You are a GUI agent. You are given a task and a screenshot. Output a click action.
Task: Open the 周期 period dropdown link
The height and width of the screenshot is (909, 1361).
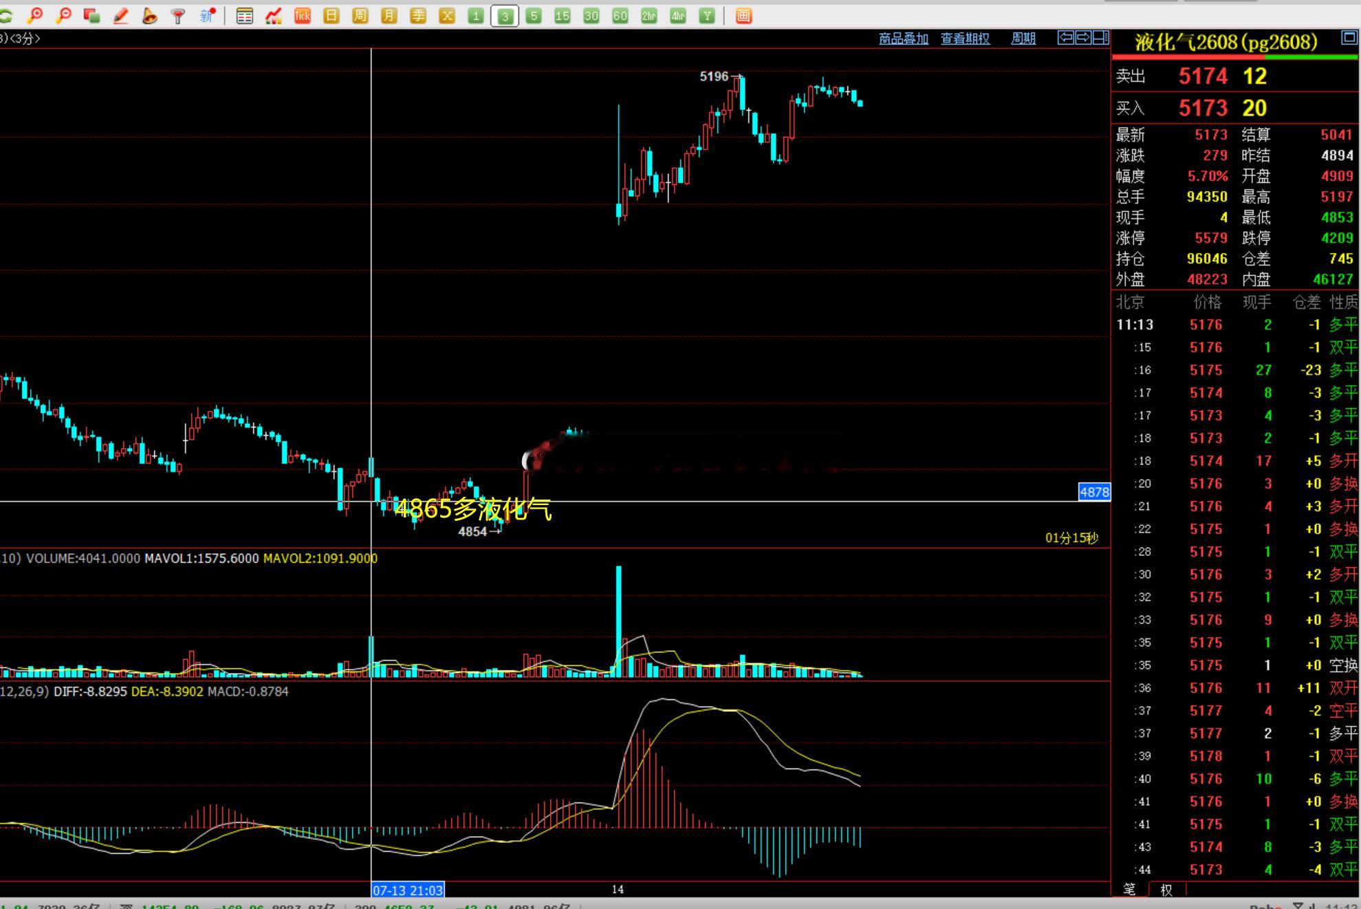click(x=1023, y=39)
